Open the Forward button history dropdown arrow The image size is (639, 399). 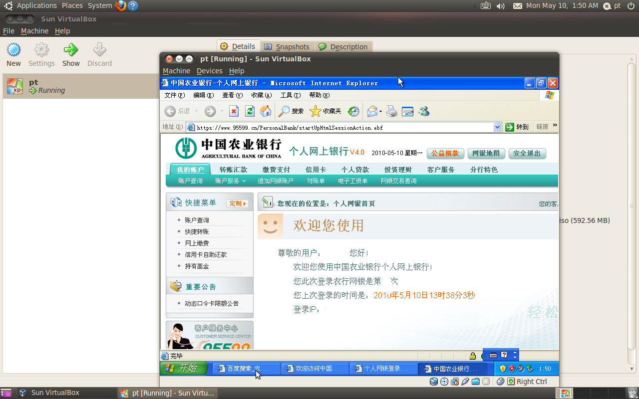tap(222, 111)
